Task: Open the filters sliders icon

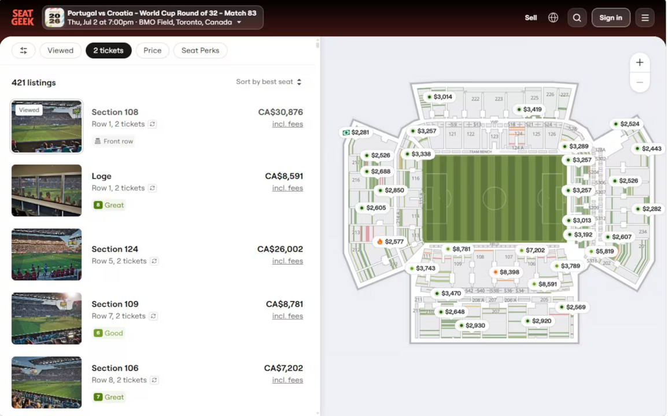Action: click(x=24, y=51)
